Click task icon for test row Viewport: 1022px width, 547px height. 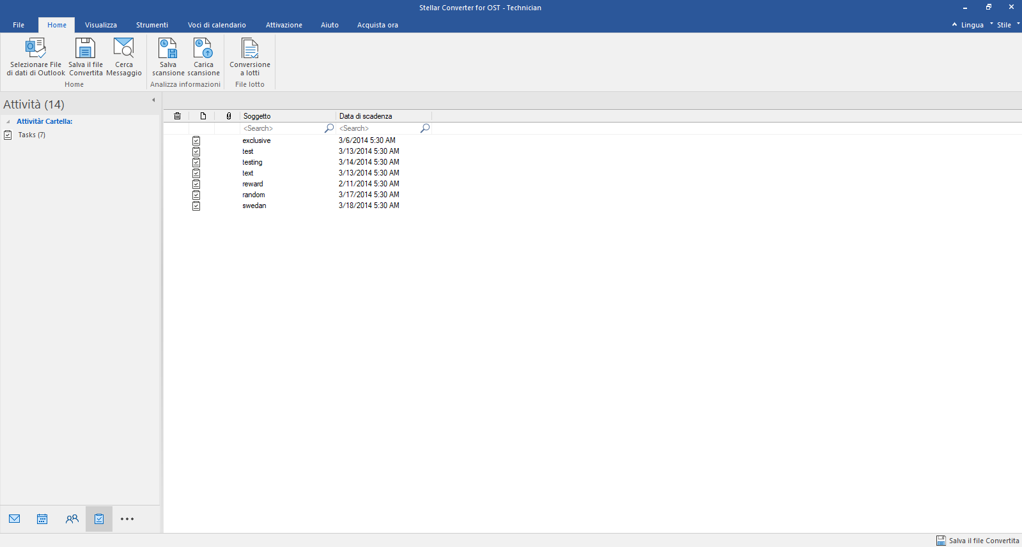coord(196,151)
